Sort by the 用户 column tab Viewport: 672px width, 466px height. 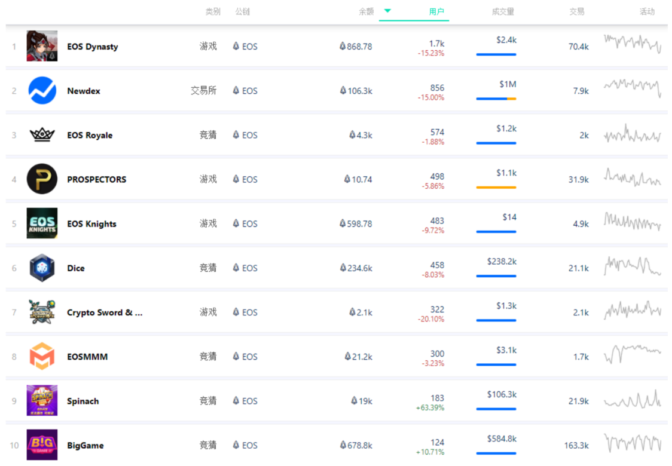click(x=436, y=11)
